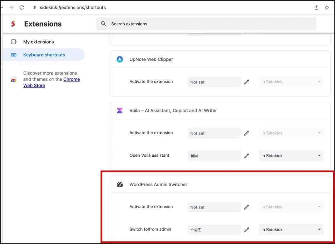Click the My extensions puzzle icon
This screenshot has height=244, width=335.
[x=14, y=42]
